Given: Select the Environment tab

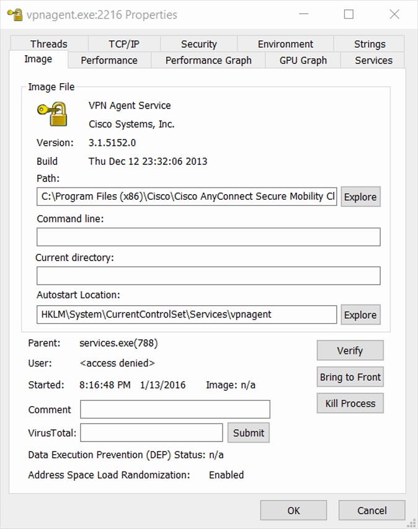Looking at the screenshot, I should pos(285,44).
